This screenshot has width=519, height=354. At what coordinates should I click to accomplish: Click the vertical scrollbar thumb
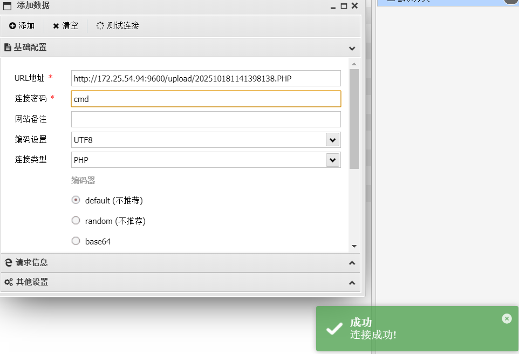pyautogui.click(x=354, y=119)
